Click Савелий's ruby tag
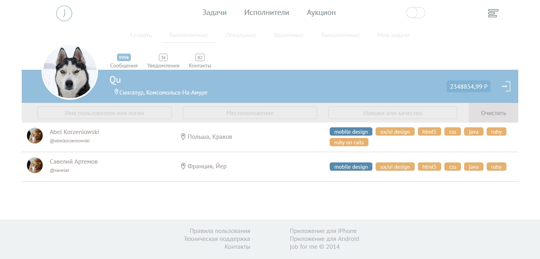This screenshot has width=540, height=259. [x=497, y=167]
